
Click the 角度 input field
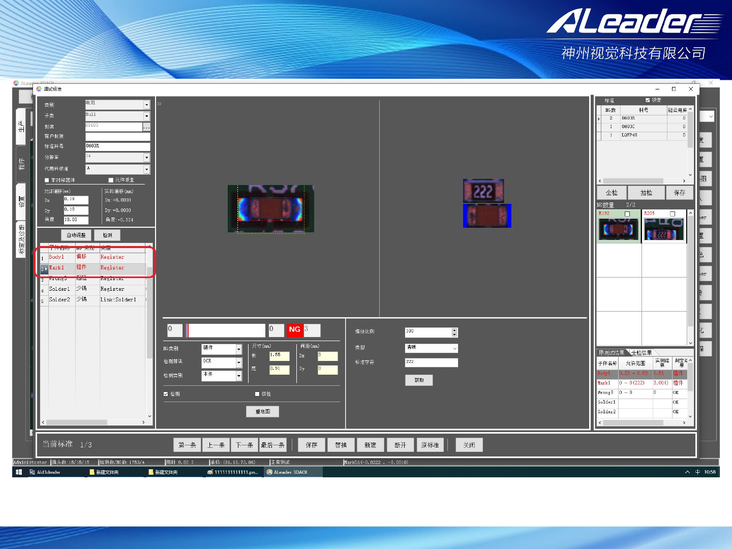pos(76,220)
